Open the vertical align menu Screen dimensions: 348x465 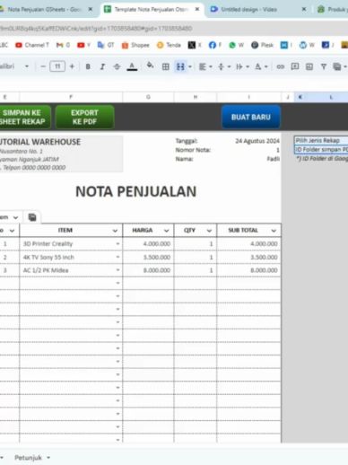coord(223,66)
